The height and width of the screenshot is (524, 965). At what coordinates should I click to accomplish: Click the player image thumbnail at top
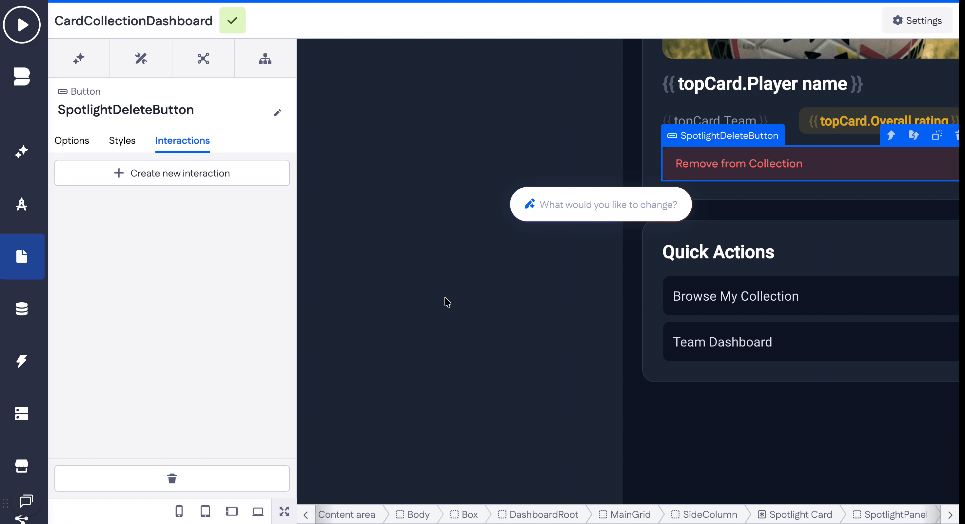point(811,48)
